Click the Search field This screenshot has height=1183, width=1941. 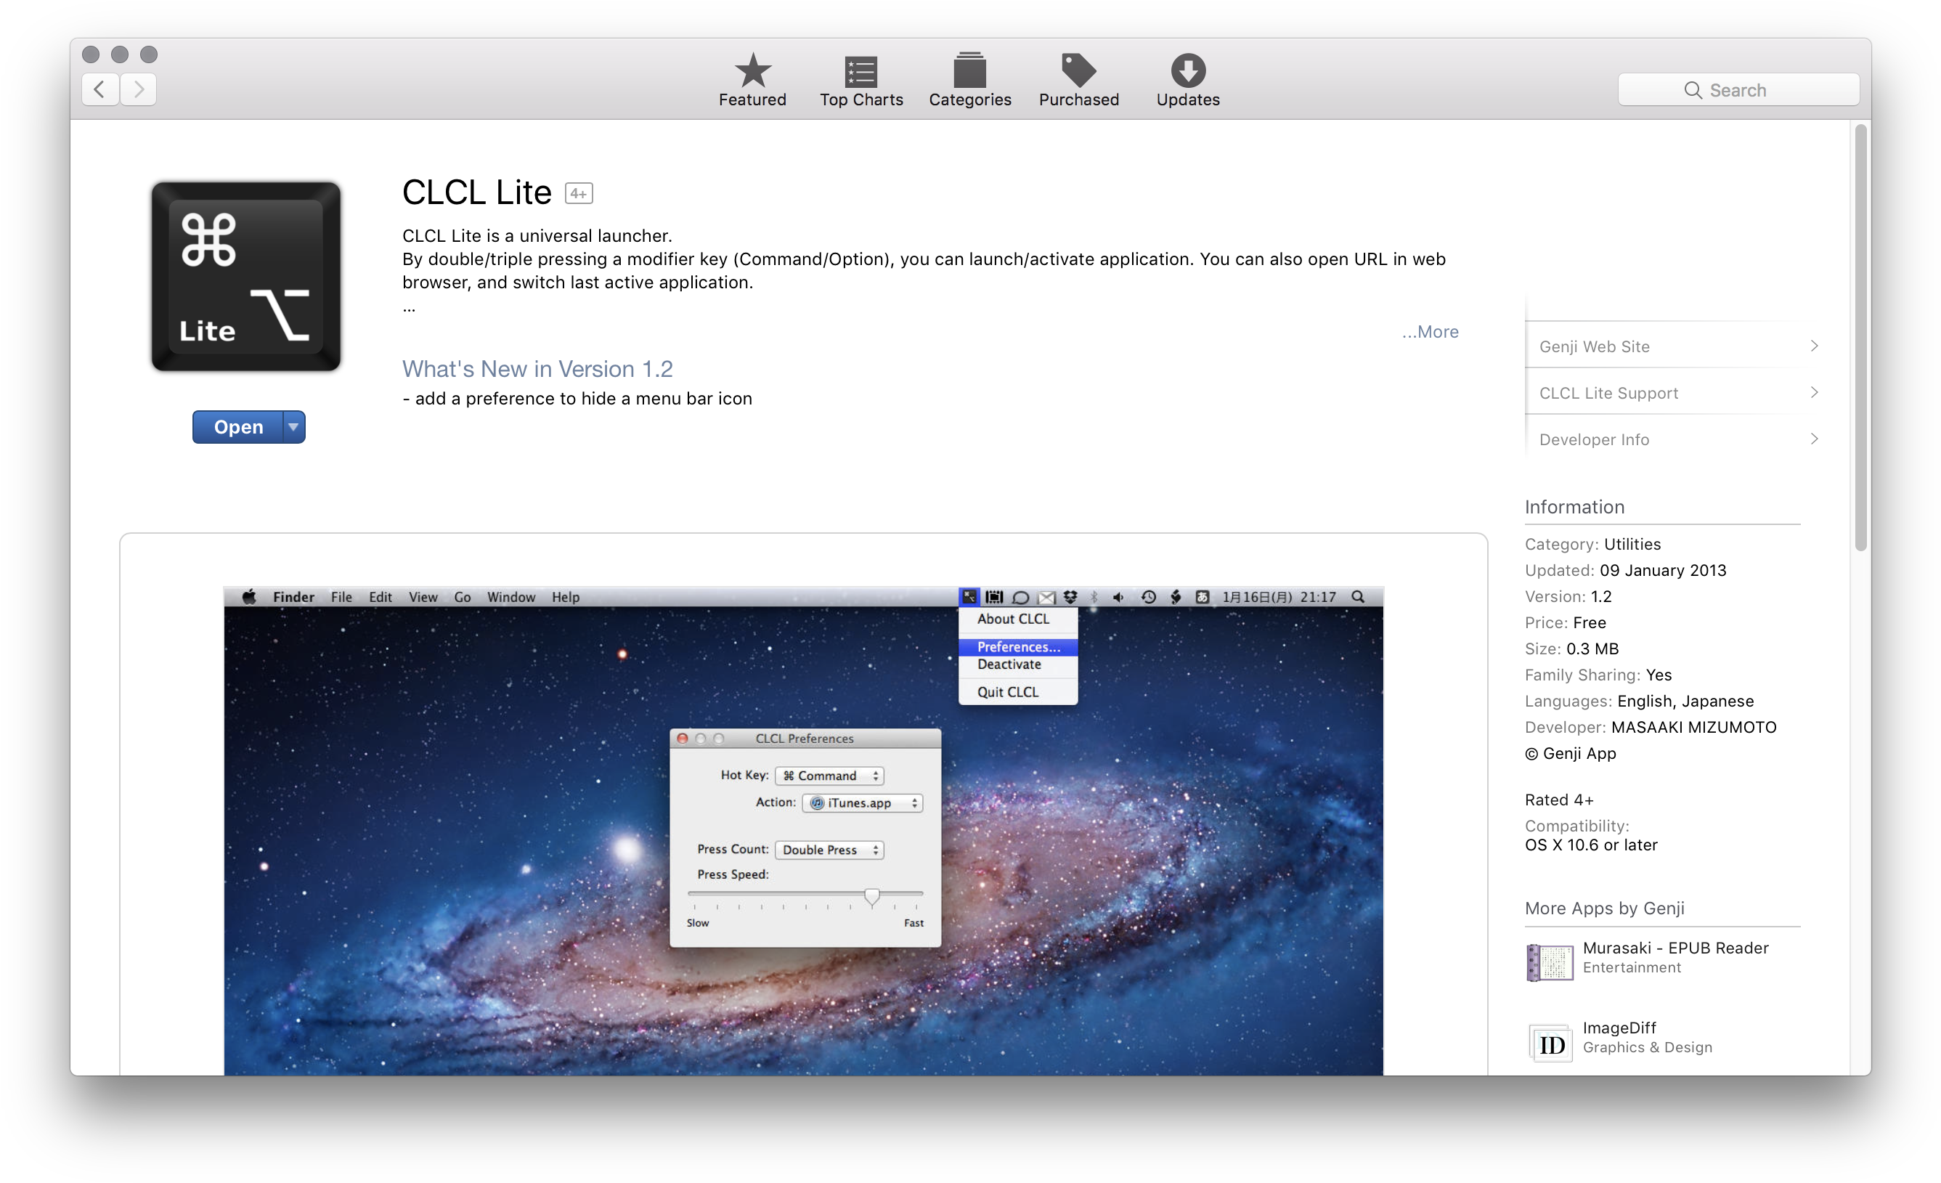pyautogui.click(x=1738, y=90)
